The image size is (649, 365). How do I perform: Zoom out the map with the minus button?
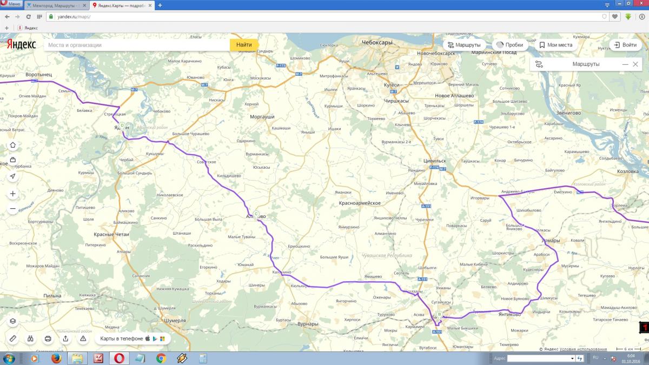(13, 209)
